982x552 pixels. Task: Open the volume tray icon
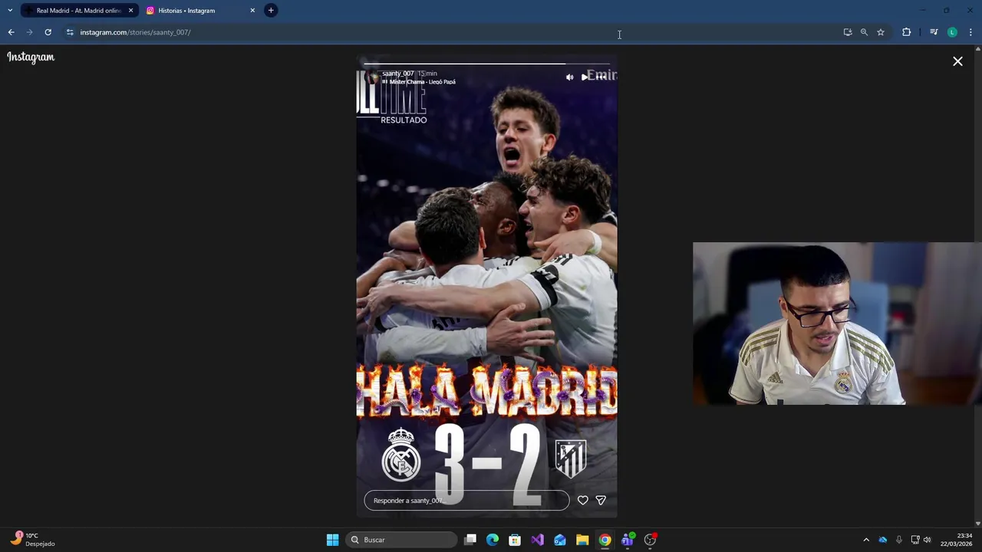click(928, 540)
